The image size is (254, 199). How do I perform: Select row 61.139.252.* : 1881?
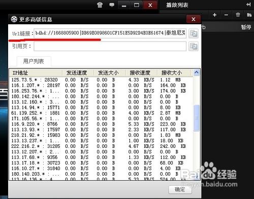coord(101,113)
